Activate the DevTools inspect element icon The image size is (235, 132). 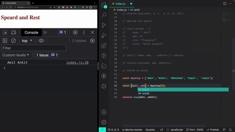[x=5, y=33]
